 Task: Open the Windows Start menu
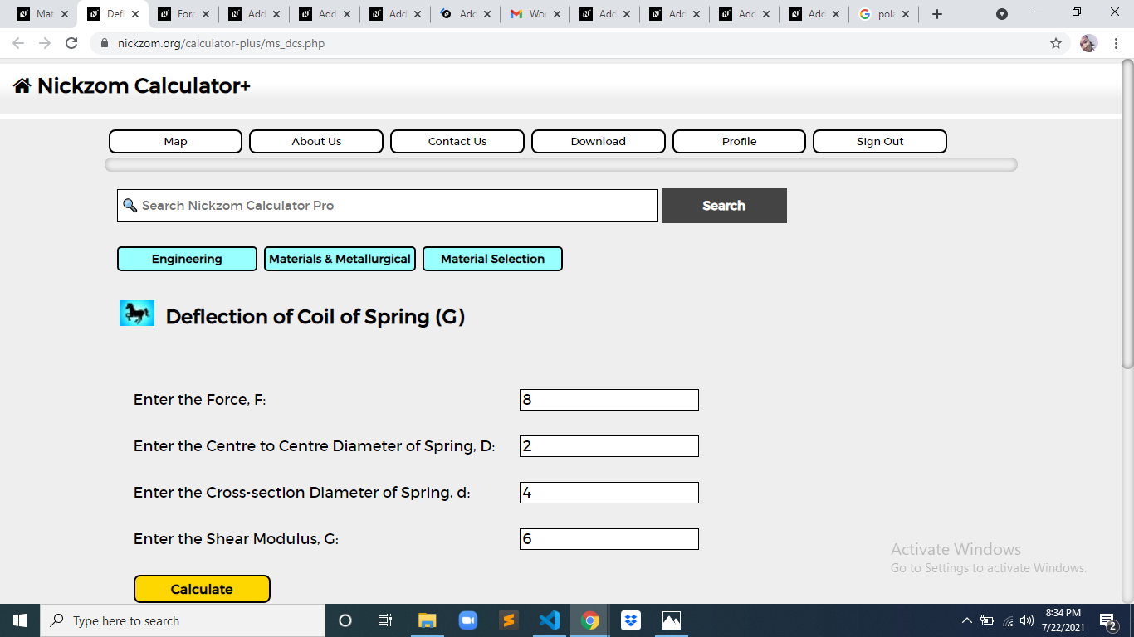20,620
